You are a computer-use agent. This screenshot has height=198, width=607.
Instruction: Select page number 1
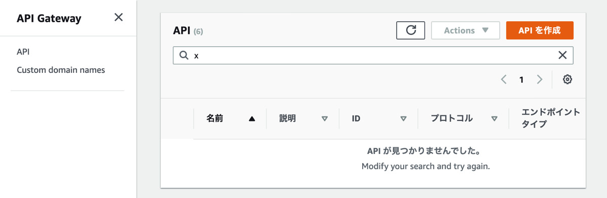click(522, 80)
